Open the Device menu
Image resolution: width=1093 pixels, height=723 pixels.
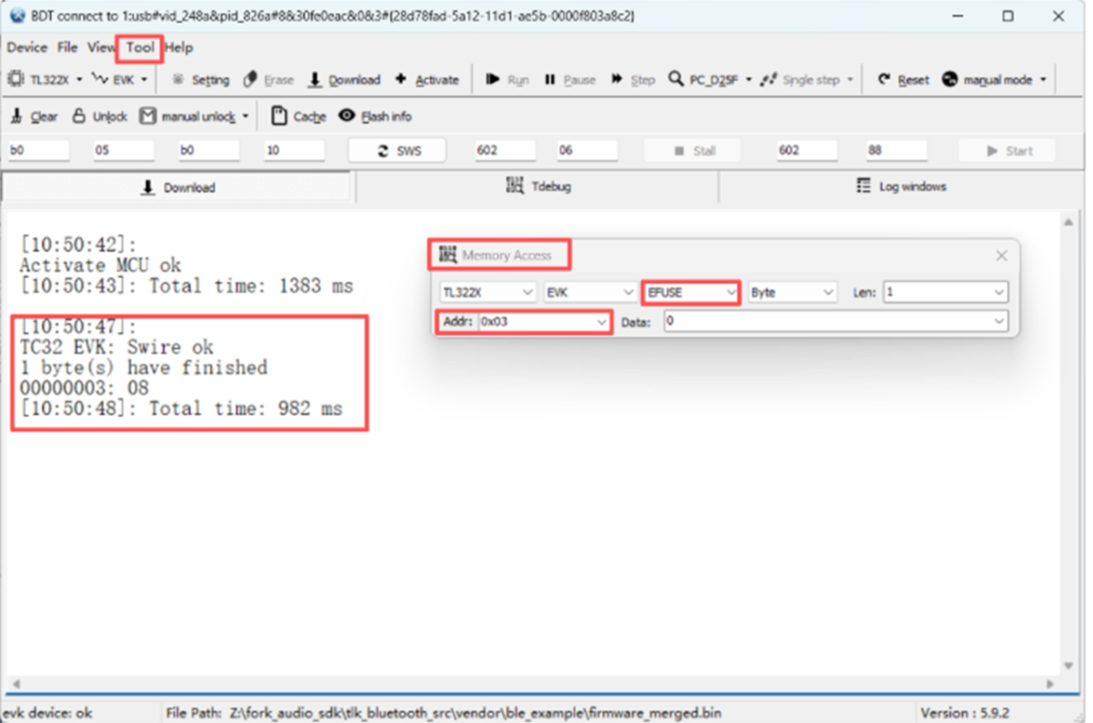click(x=27, y=48)
